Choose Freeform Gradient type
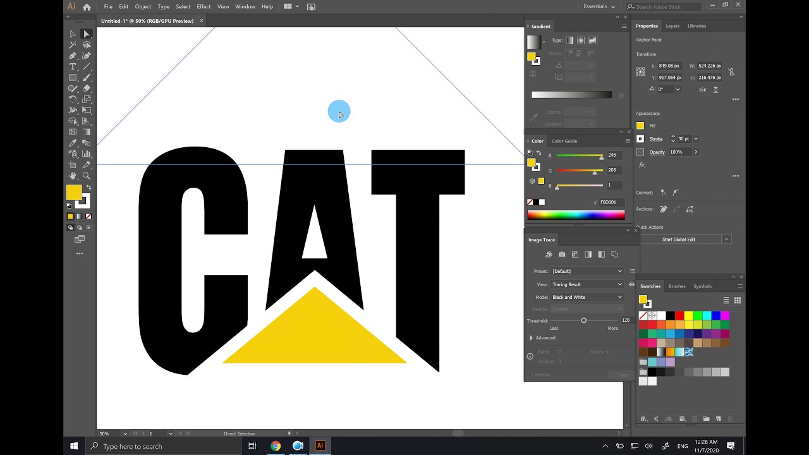Screen dimensions: 809x455 pos(592,40)
